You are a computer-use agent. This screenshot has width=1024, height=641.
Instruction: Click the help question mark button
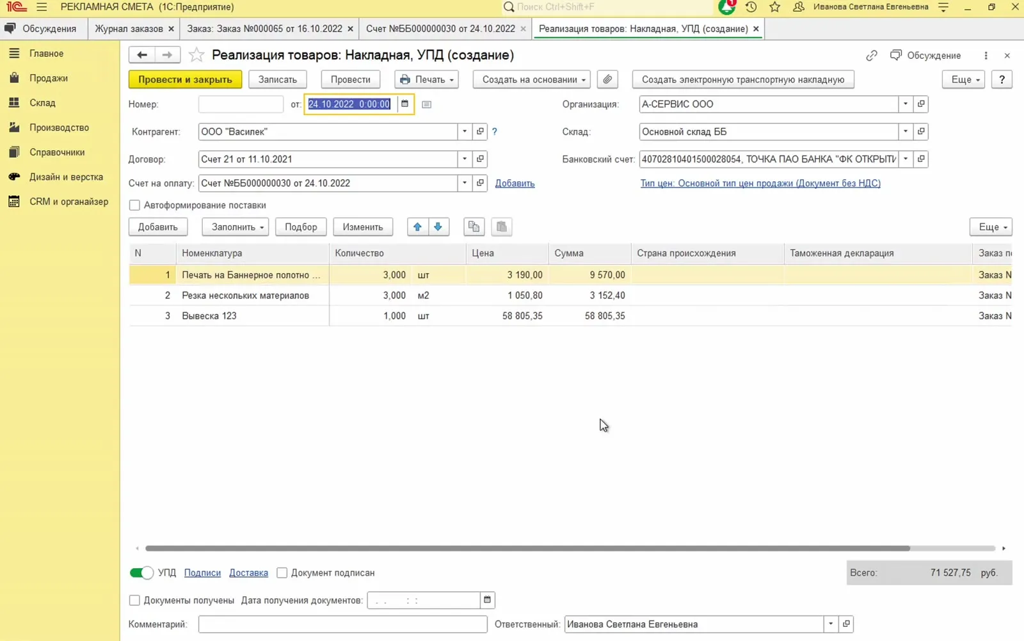pos(1002,79)
